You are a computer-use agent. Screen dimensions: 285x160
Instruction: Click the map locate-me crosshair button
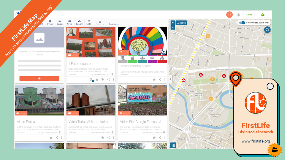(x=267, y=30)
